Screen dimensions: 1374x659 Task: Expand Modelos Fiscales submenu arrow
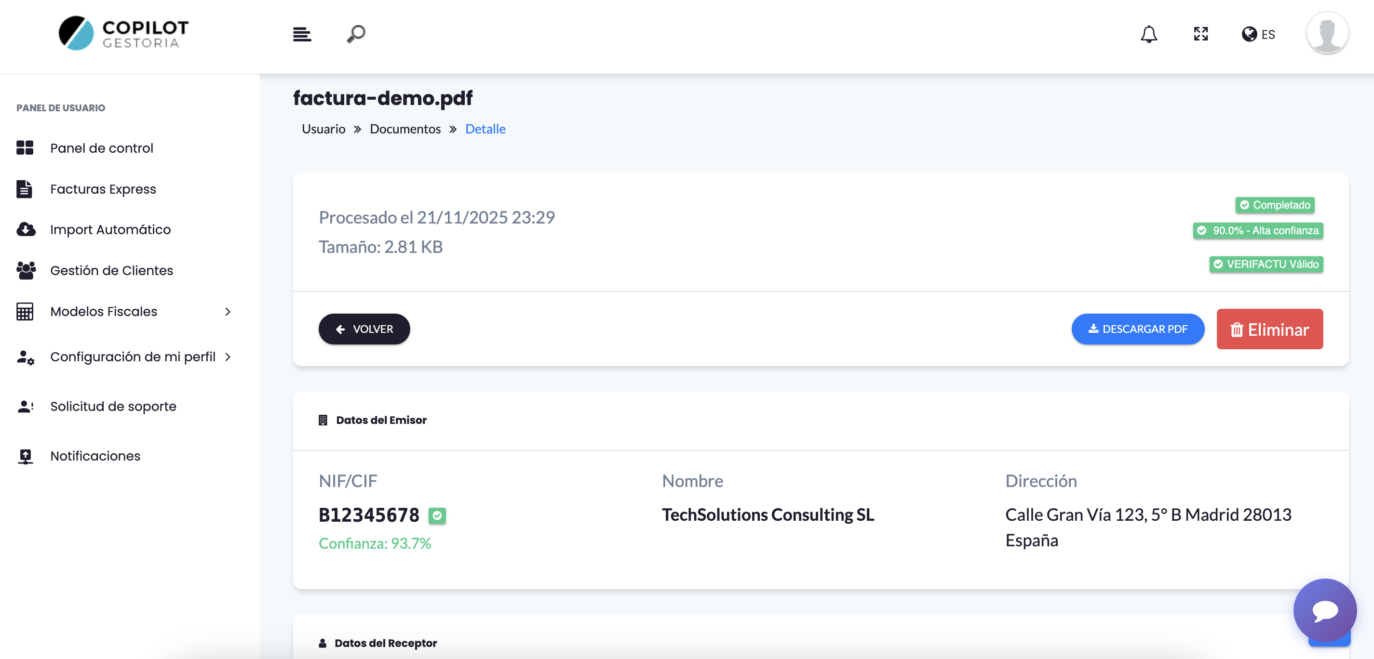[x=228, y=311]
